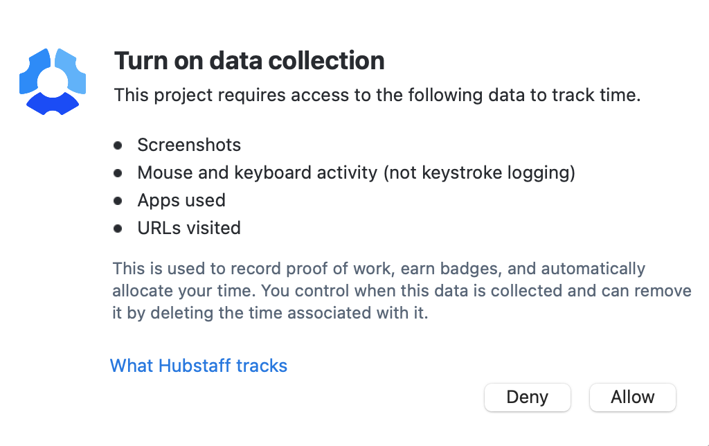Click the Deny button
This screenshot has height=446, width=709.
(x=527, y=398)
